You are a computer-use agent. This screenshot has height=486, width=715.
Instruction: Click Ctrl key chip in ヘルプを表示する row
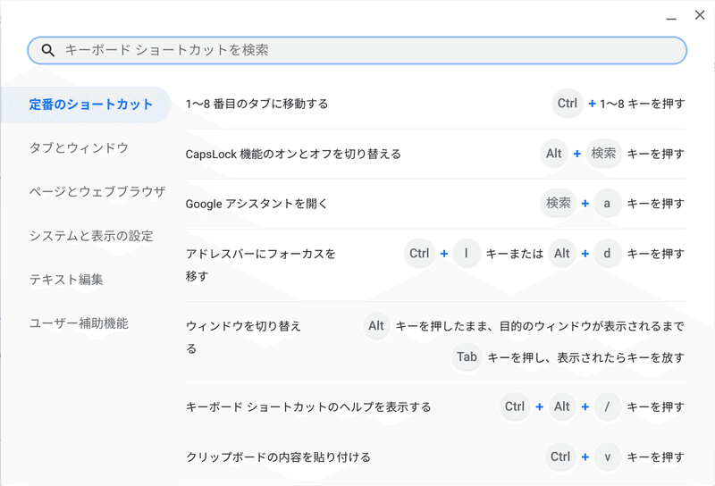coord(515,406)
